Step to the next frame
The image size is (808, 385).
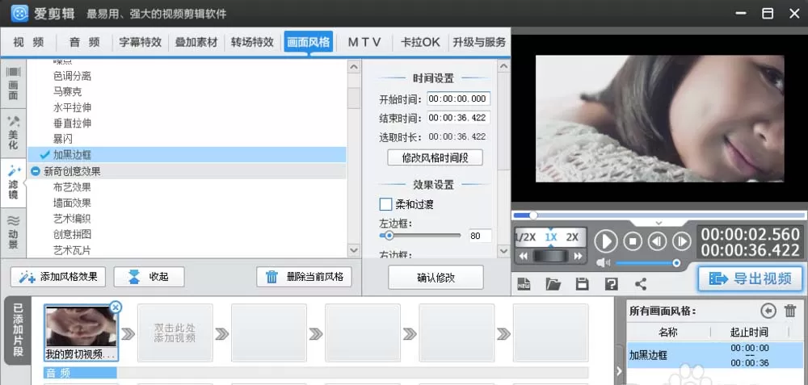pos(681,241)
